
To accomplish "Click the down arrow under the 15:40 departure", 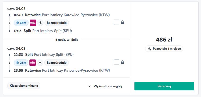I will click(9, 23).
